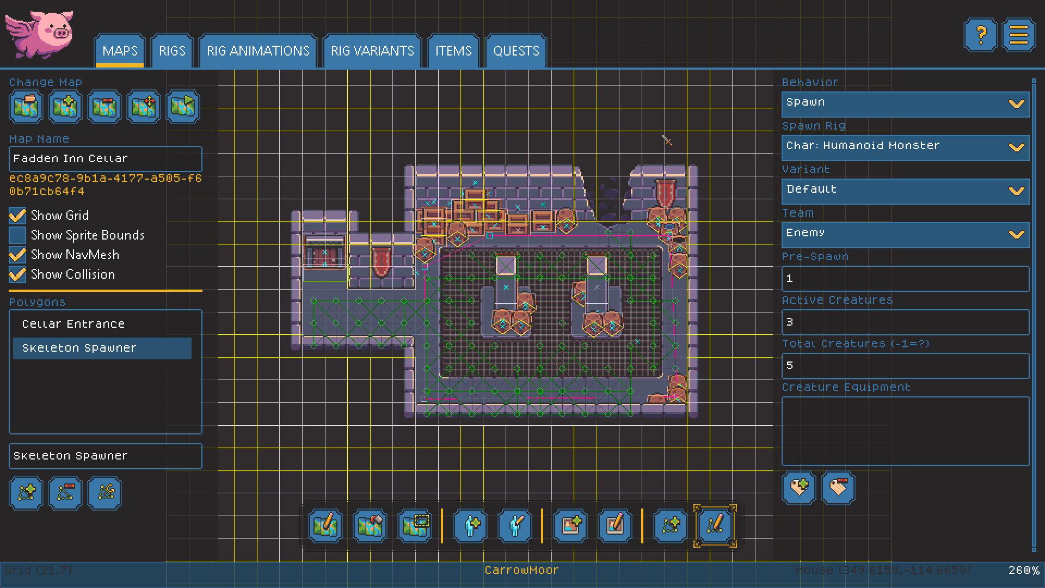Toggle Show Grid checkbox
Screen dimensions: 1045x588
[x=17, y=216]
